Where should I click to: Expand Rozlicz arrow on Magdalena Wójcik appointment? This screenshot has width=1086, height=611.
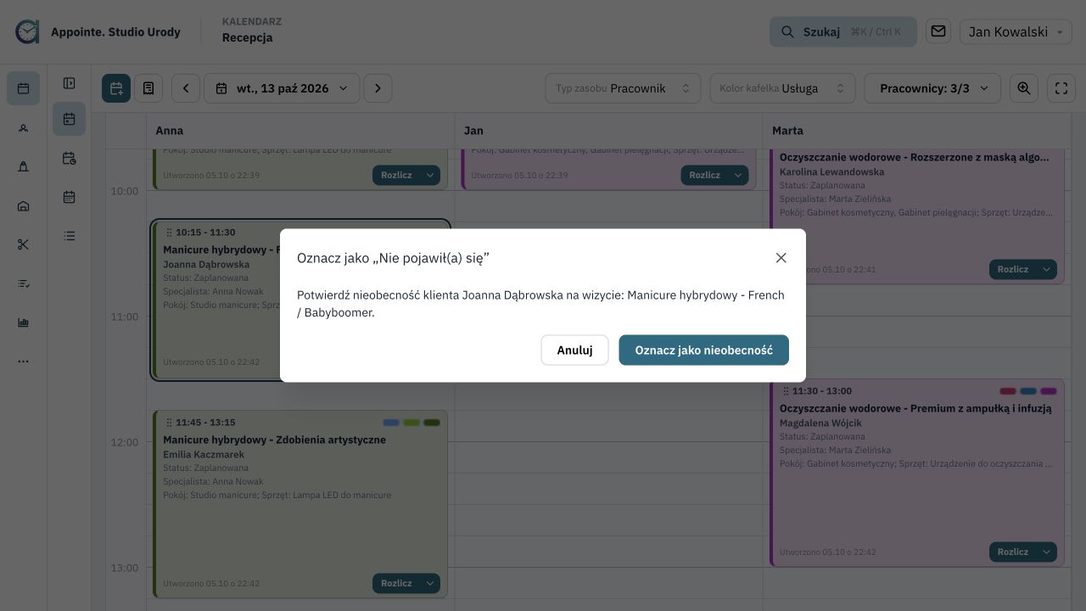(x=1047, y=552)
